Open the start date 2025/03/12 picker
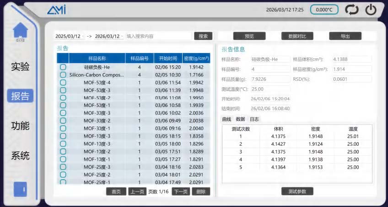Image resolution: width=388 pixels, height=207 pixels. pos(70,36)
